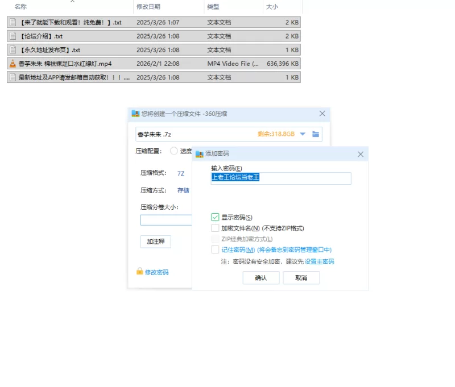Open the 7Z compression format selector

181,173
